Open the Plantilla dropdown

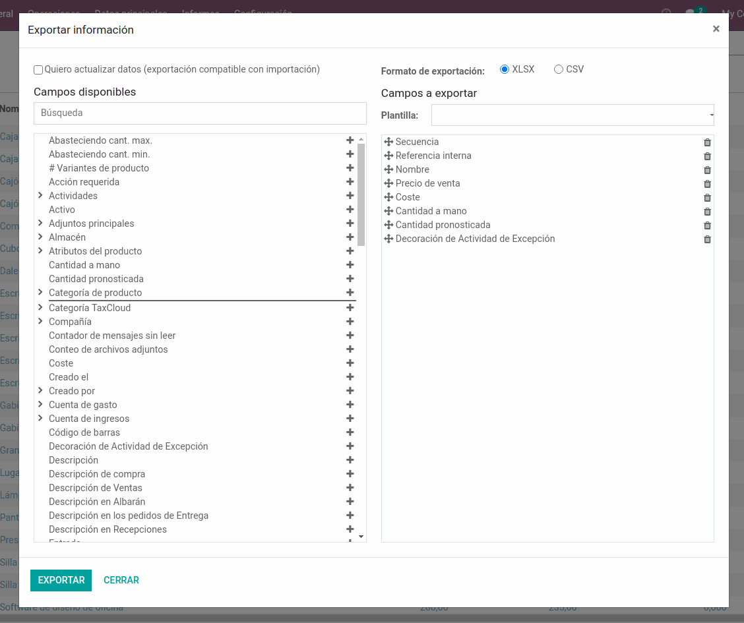[x=572, y=115]
